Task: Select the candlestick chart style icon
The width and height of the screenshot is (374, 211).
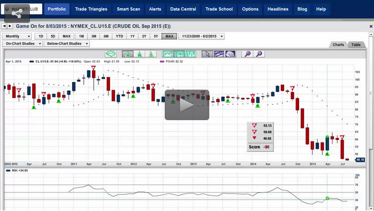Action: [179, 54]
